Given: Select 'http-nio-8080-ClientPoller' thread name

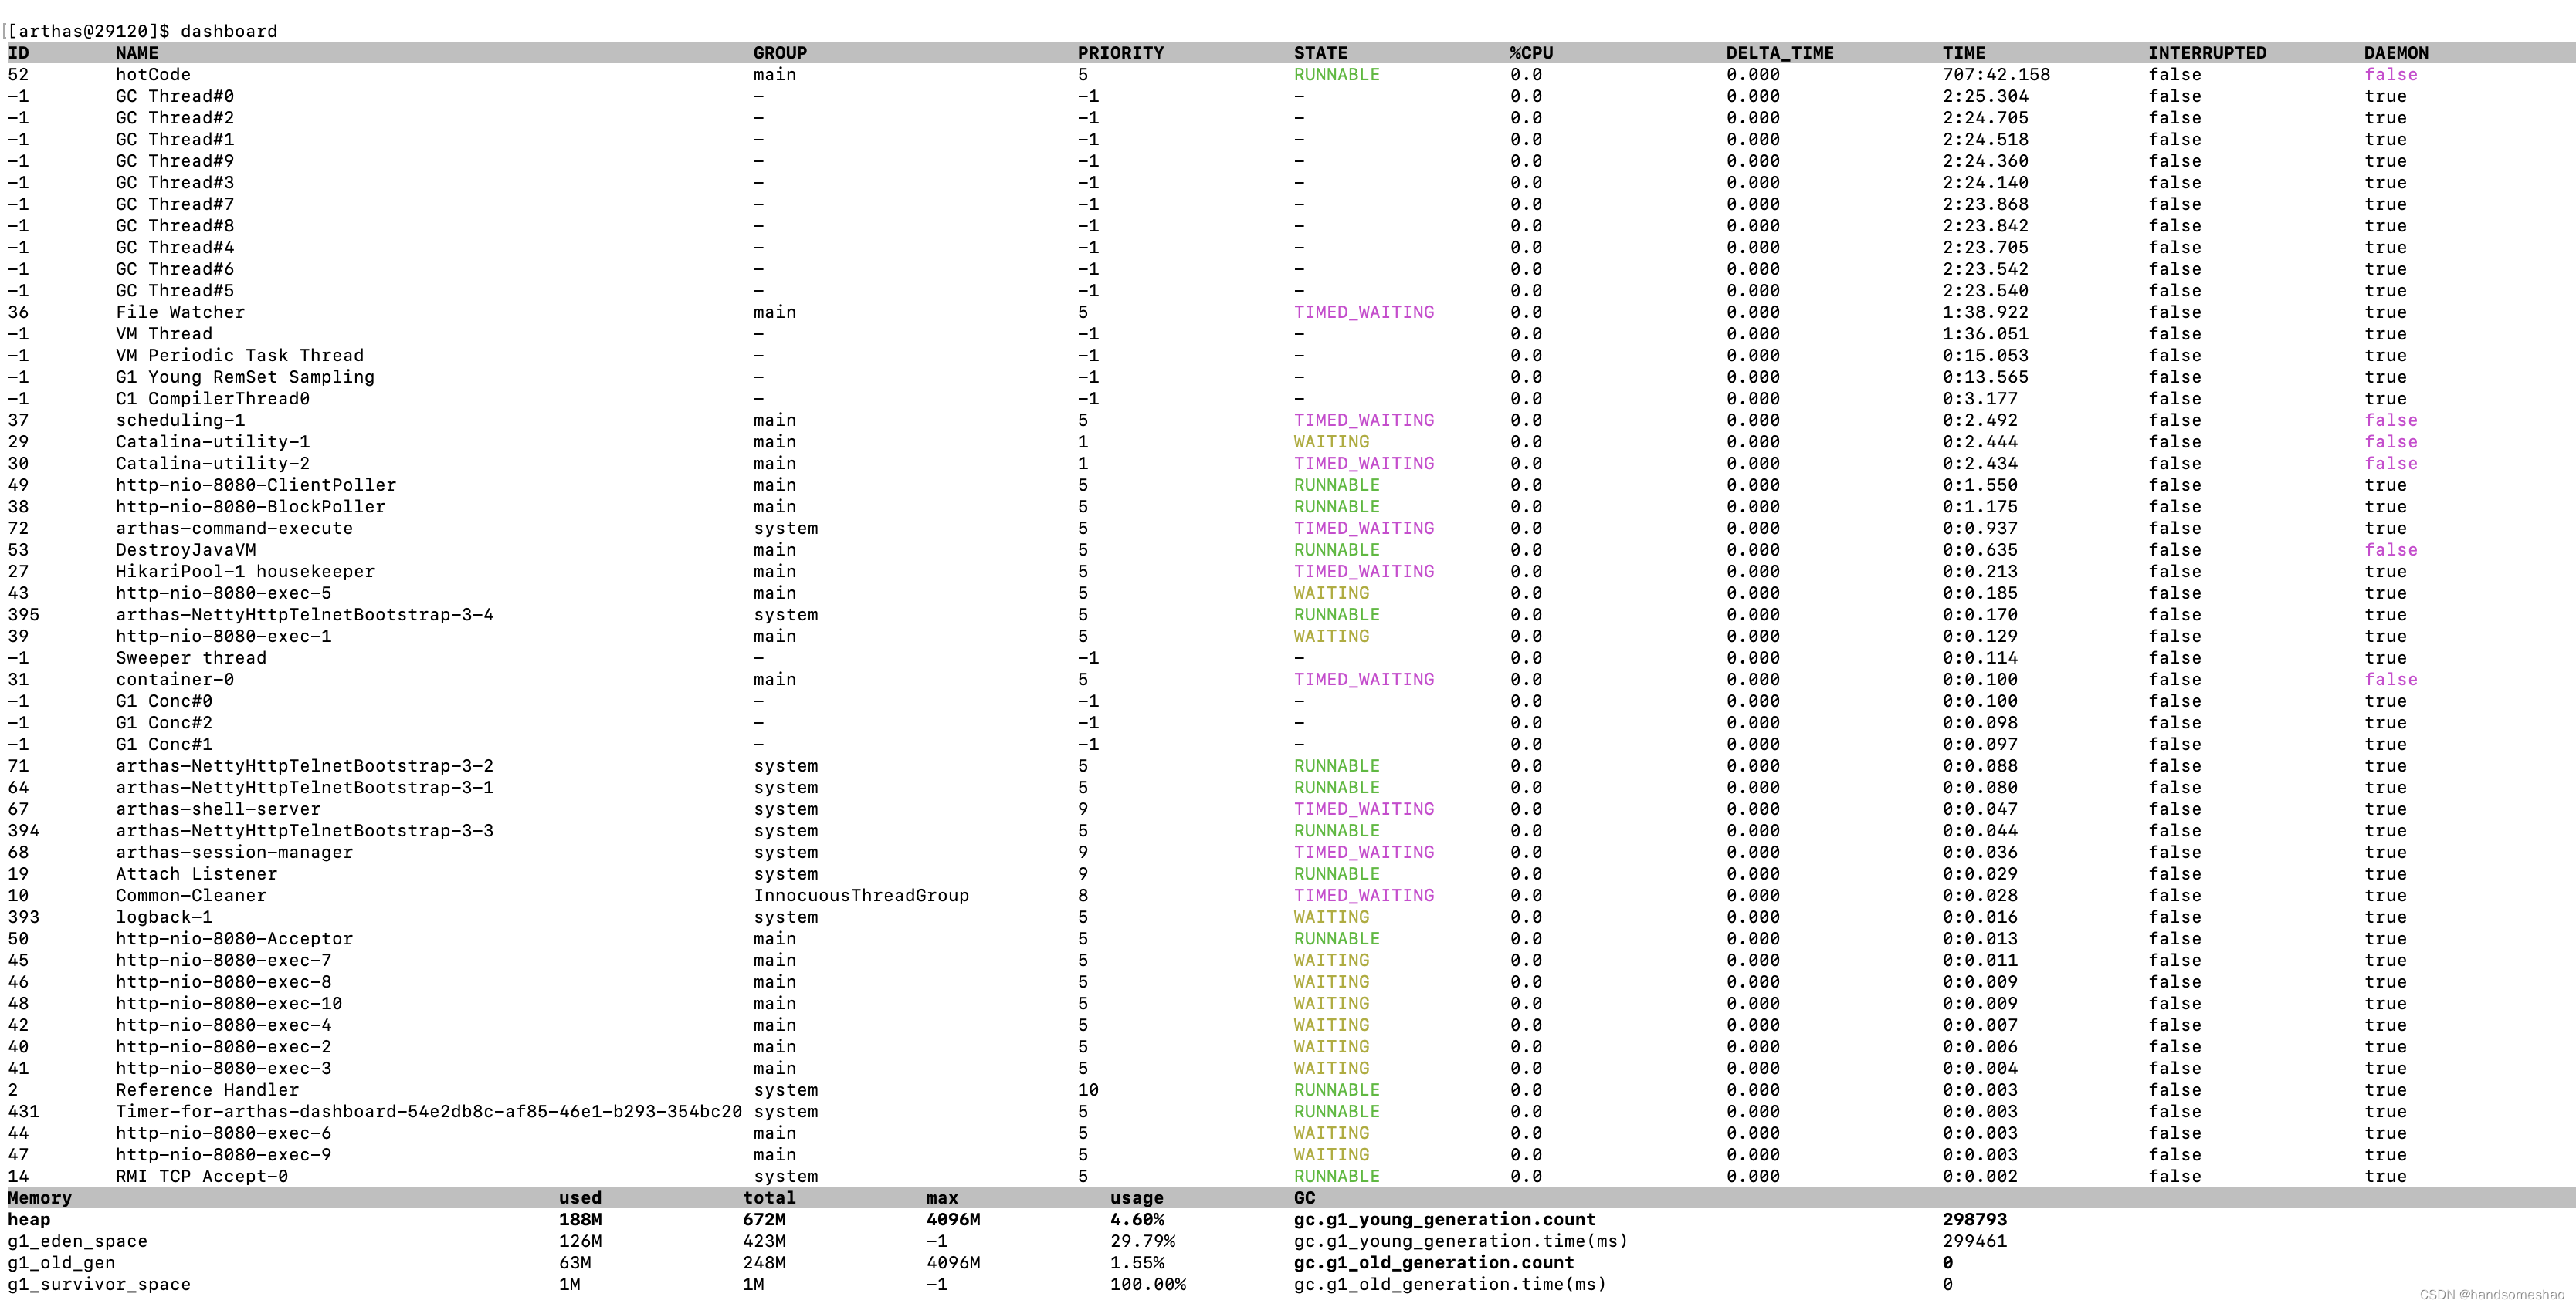Looking at the screenshot, I should pyautogui.click(x=256, y=485).
